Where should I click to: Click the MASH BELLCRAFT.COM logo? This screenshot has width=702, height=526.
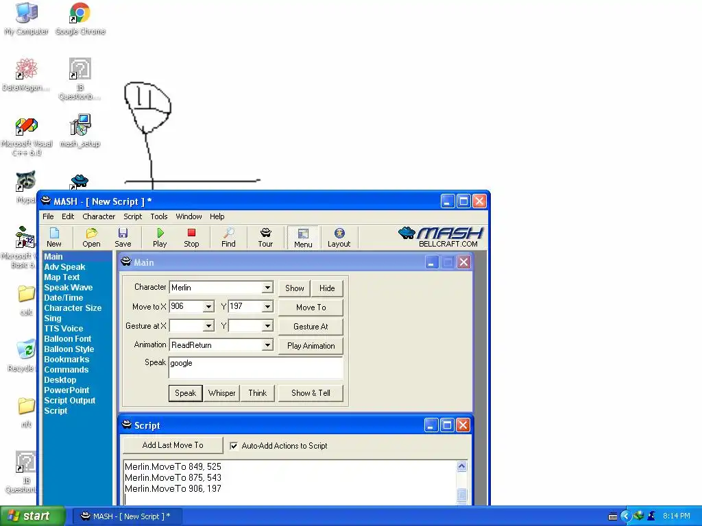[441, 237]
